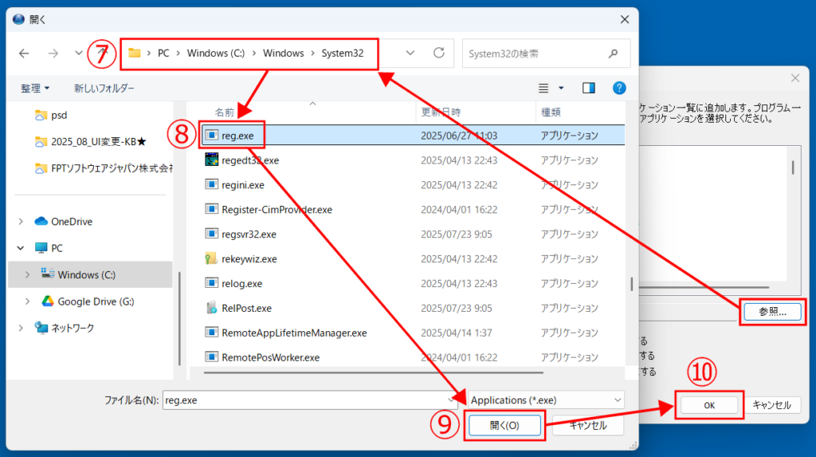Screen dimensions: 816x457
Task: Click the 参照... browse button
Action: [772, 312]
